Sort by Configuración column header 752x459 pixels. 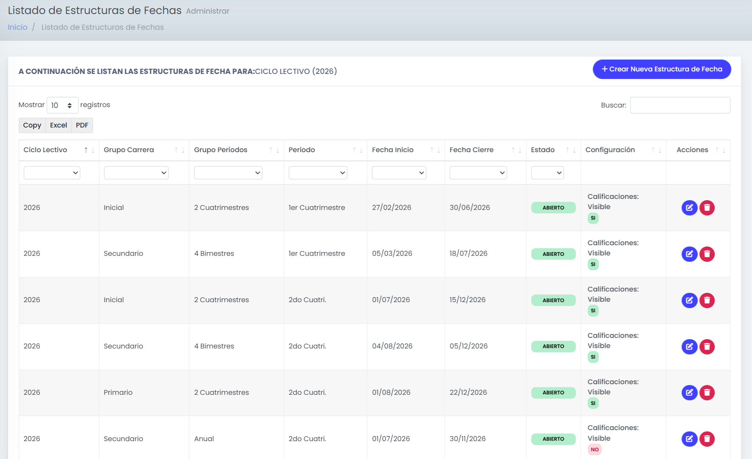pyautogui.click(x=623, y=150)
